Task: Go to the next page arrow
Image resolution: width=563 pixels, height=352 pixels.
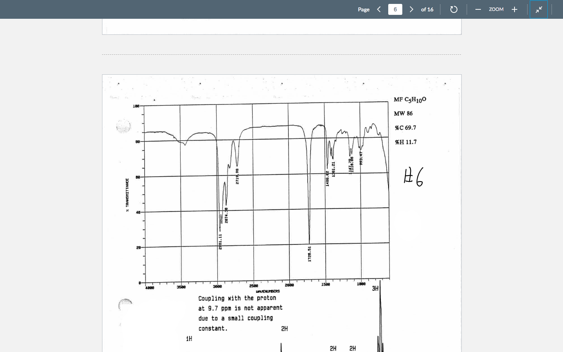Action: pos(411,9)
